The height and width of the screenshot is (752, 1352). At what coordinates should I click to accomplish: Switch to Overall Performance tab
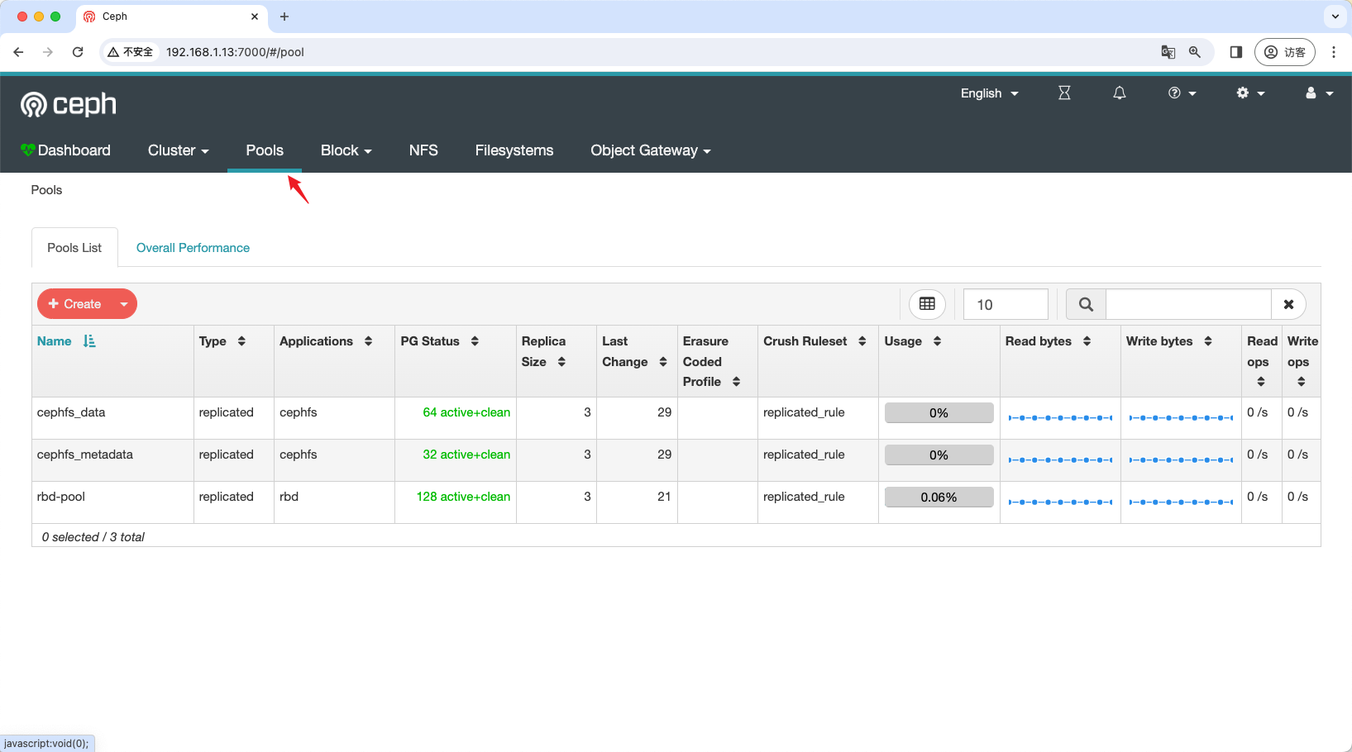pyautogui.click(x=193, y=248)
